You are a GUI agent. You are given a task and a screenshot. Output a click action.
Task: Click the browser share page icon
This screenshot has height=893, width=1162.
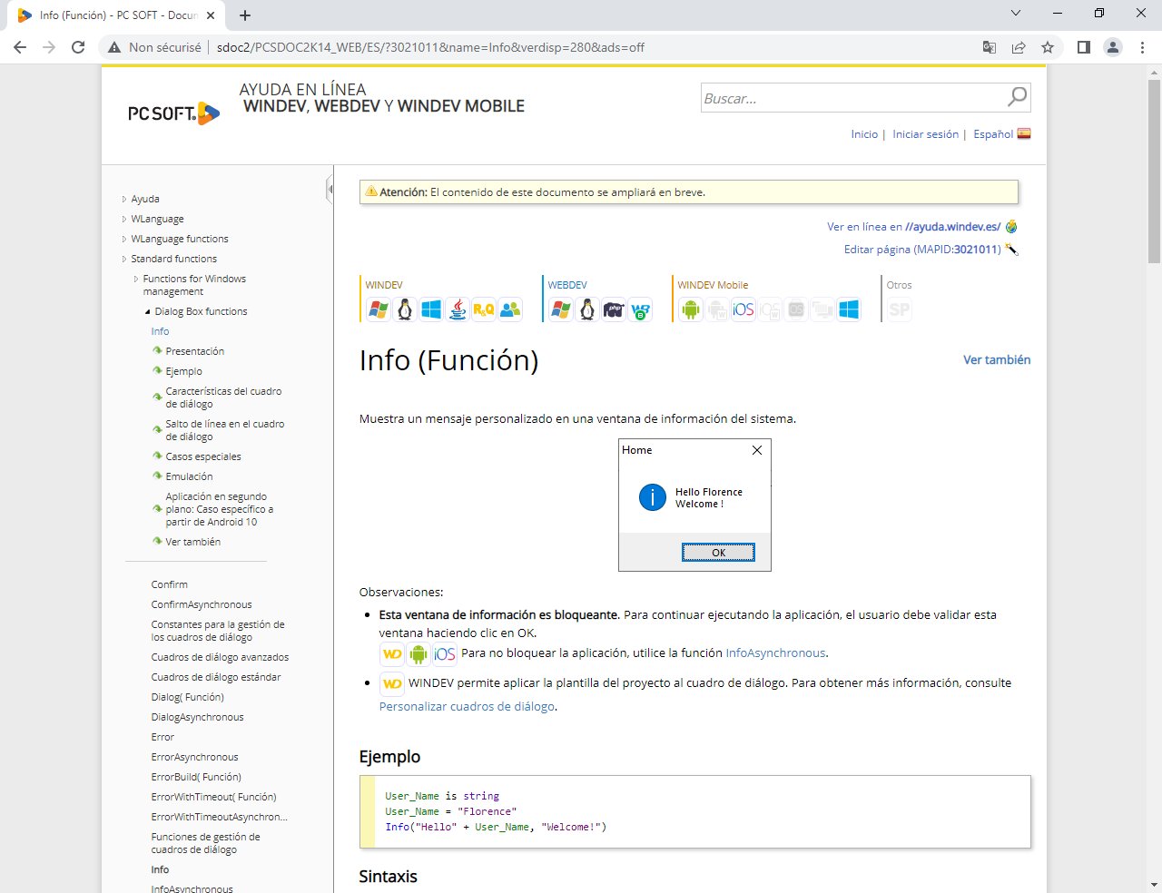pos(1019,47)
